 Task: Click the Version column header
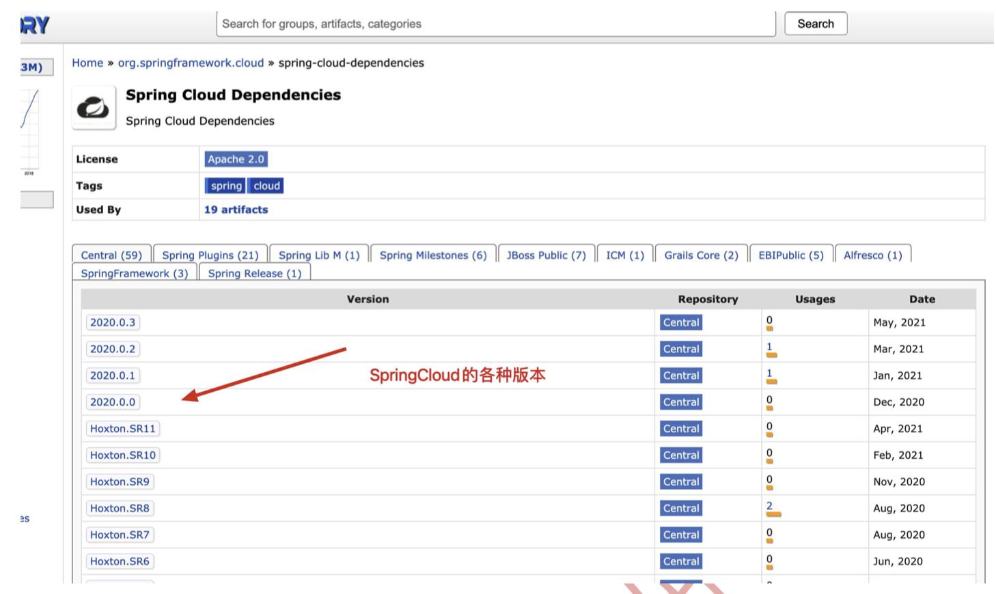tap(368, 299)
